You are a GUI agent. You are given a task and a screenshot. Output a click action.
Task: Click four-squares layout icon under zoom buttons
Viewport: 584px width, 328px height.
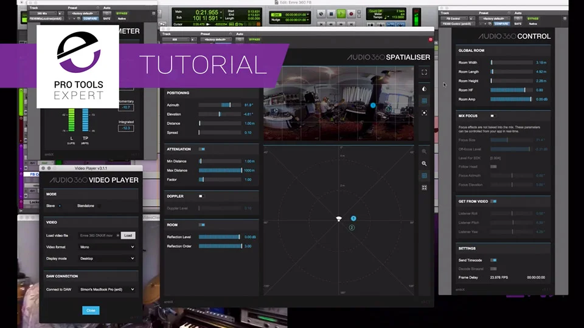tap(424, 188)
